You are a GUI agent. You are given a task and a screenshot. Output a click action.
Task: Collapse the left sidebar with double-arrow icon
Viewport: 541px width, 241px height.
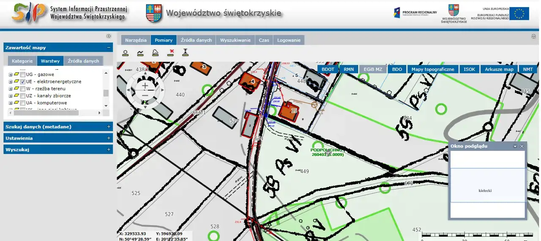(x=109, y=36)
